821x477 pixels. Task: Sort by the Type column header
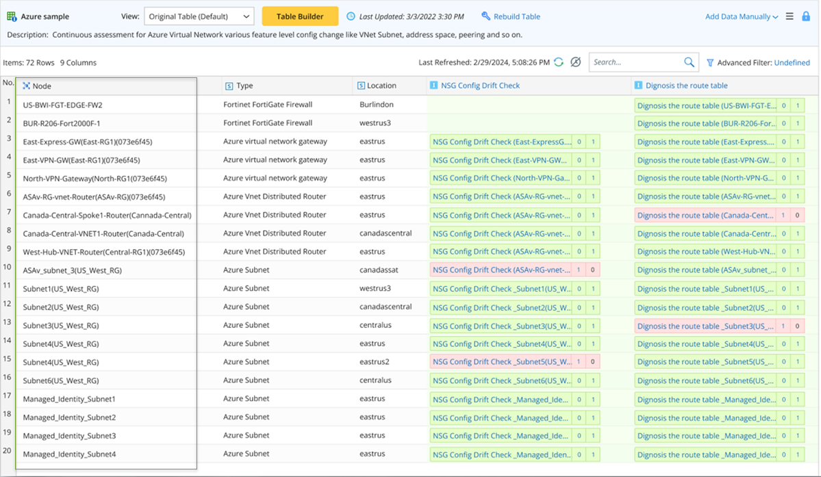(244, 86)
